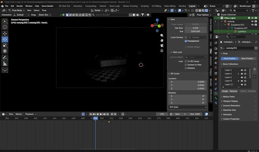Open the Render properties tab icon
Screen dimensions: 259x152
pos(216,49)
